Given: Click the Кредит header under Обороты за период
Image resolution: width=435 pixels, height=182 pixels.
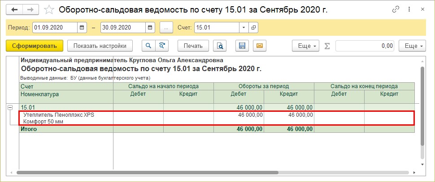Looking at the screenshot, I should point(289,97).
